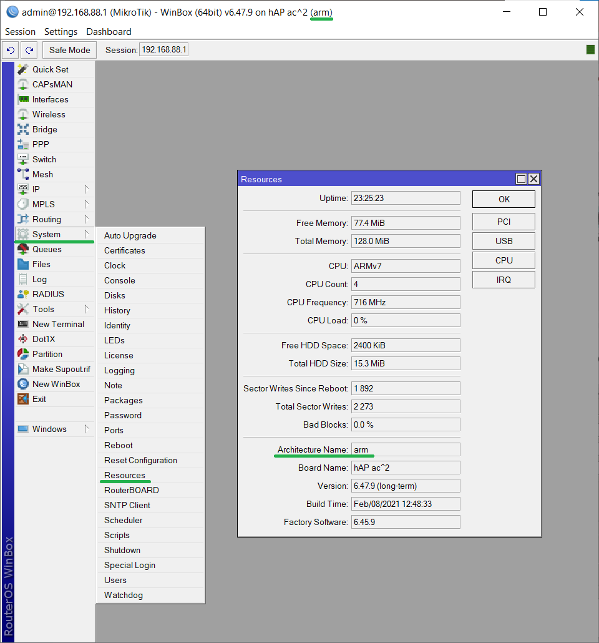Open Quick Set wand icon
599x643 pixels.
point(23,69)
